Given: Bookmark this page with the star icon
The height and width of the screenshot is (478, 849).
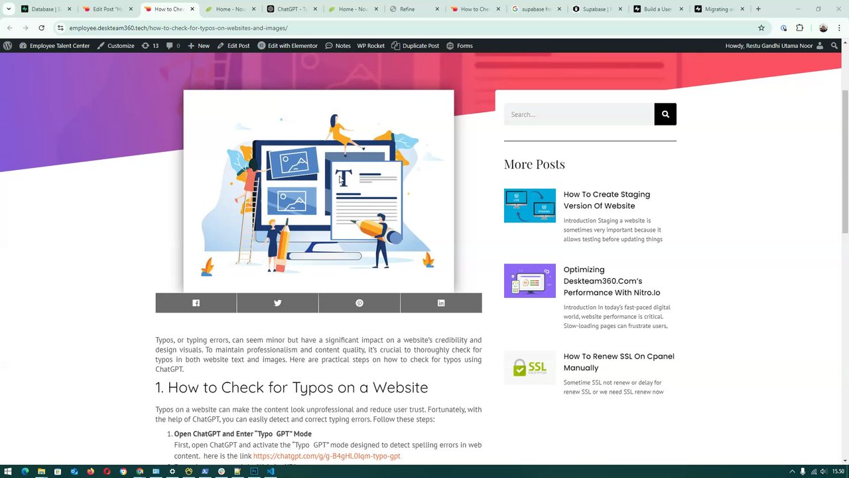Looking at the screenshot, I should (761, 28).
